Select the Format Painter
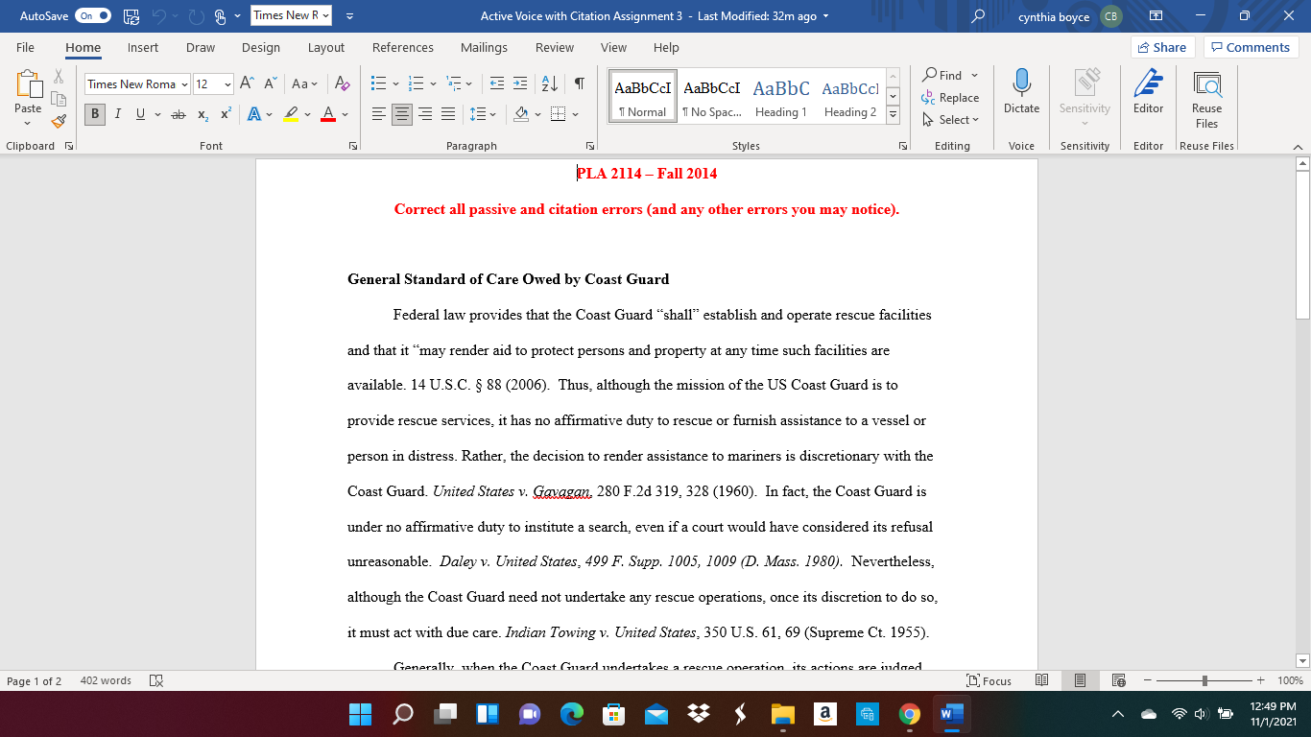This screenshot has width=1311, height=737. [58, 120]
